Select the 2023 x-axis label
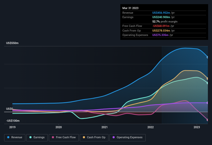The image size is (212, 145). click(x=197, y=127)
